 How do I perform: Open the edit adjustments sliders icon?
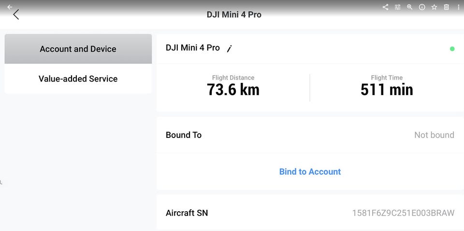[x=398, y=7]
